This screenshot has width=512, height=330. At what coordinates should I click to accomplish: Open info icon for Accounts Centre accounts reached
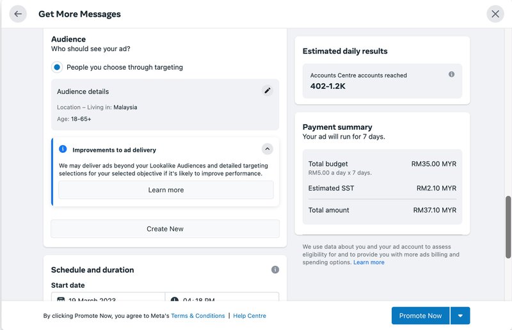tap(451, 75)
